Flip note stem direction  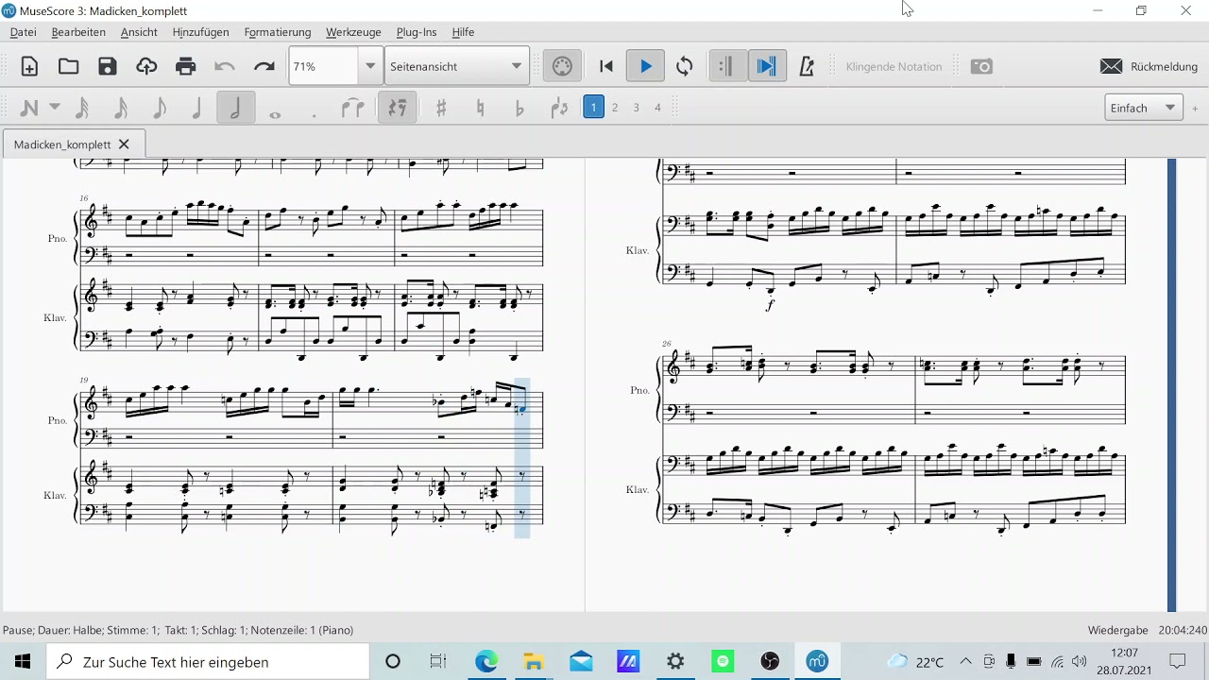click(x=559, y=108)
